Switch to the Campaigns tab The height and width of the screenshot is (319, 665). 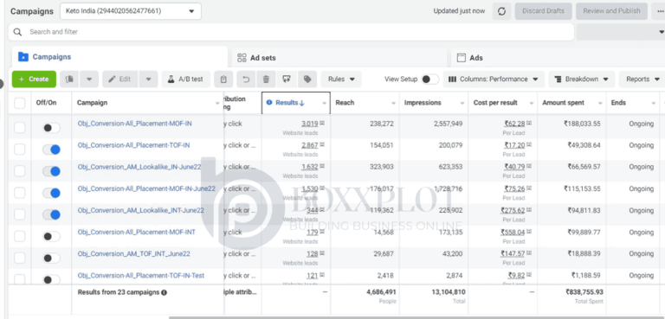tap(119, 57)
